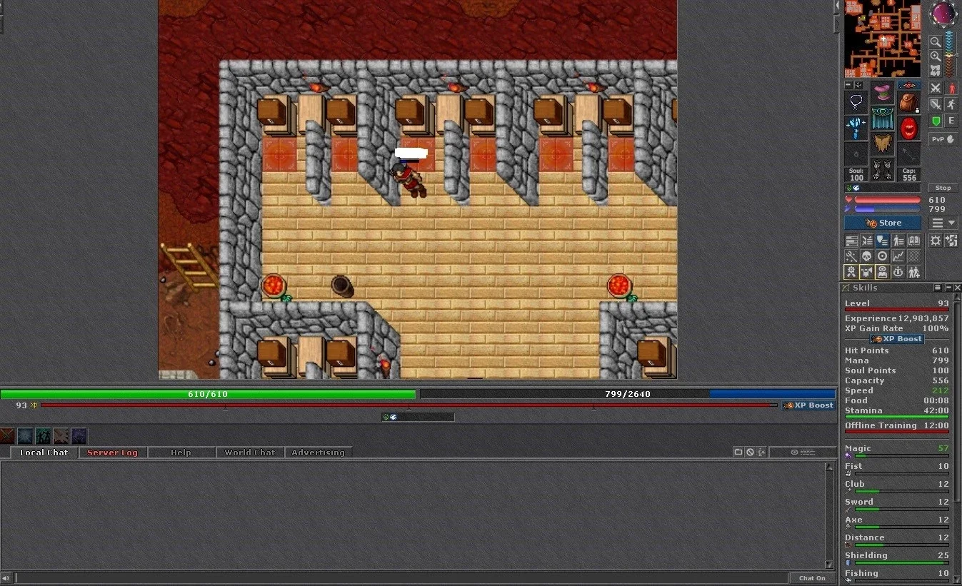Toggle chase mode running figure
This screenshot has width=962, height=586.
click(952, 103)
